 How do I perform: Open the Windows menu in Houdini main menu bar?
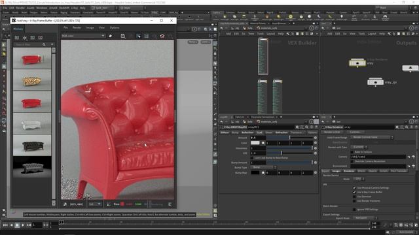(42, 8)
